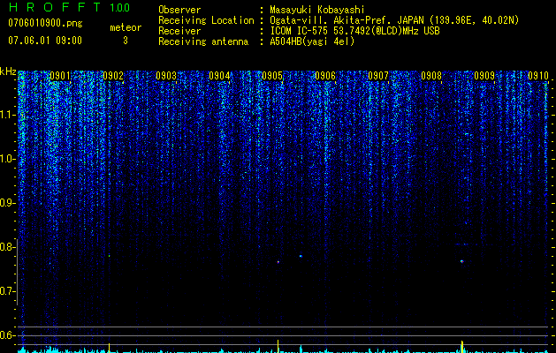Click the 0910 time marker
556x353 pixels.
tap(538, 76)
